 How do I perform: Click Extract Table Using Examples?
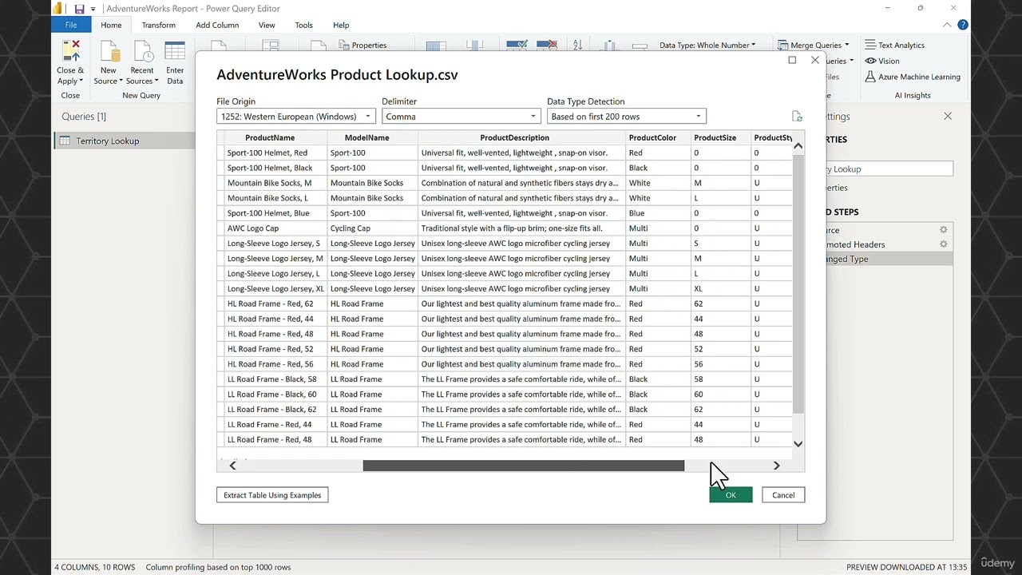coord(272,495)
